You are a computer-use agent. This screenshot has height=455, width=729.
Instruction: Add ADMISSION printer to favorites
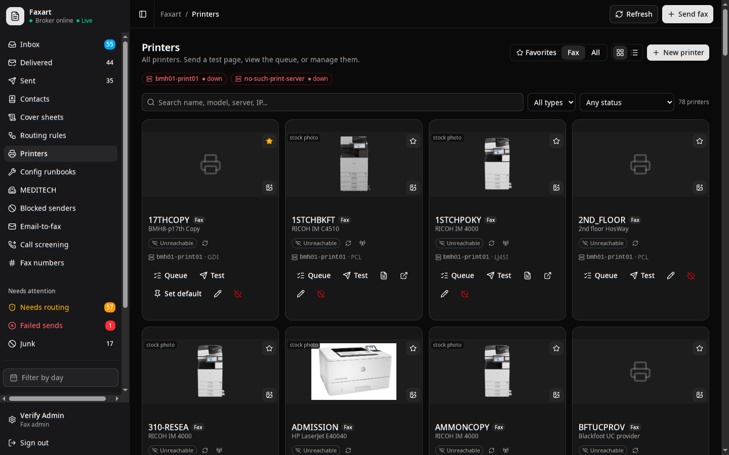click(x=413, y=348)
